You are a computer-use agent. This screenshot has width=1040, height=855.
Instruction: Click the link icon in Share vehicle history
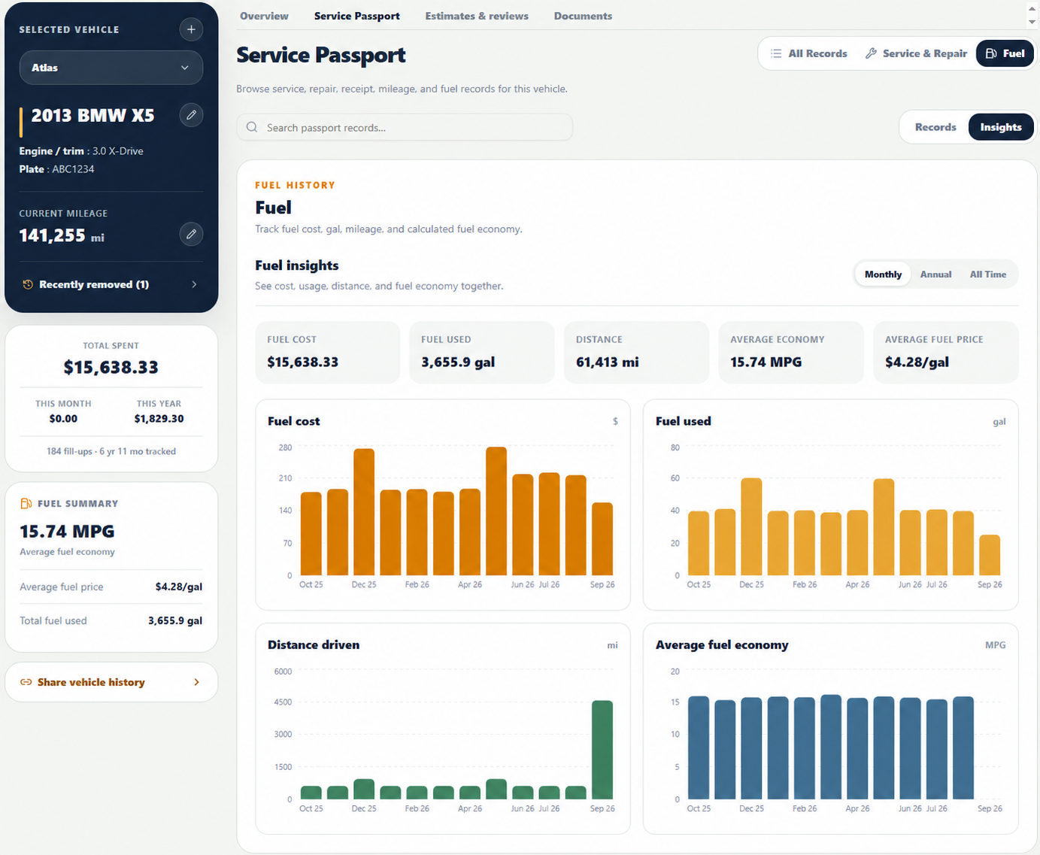point(26,682)
